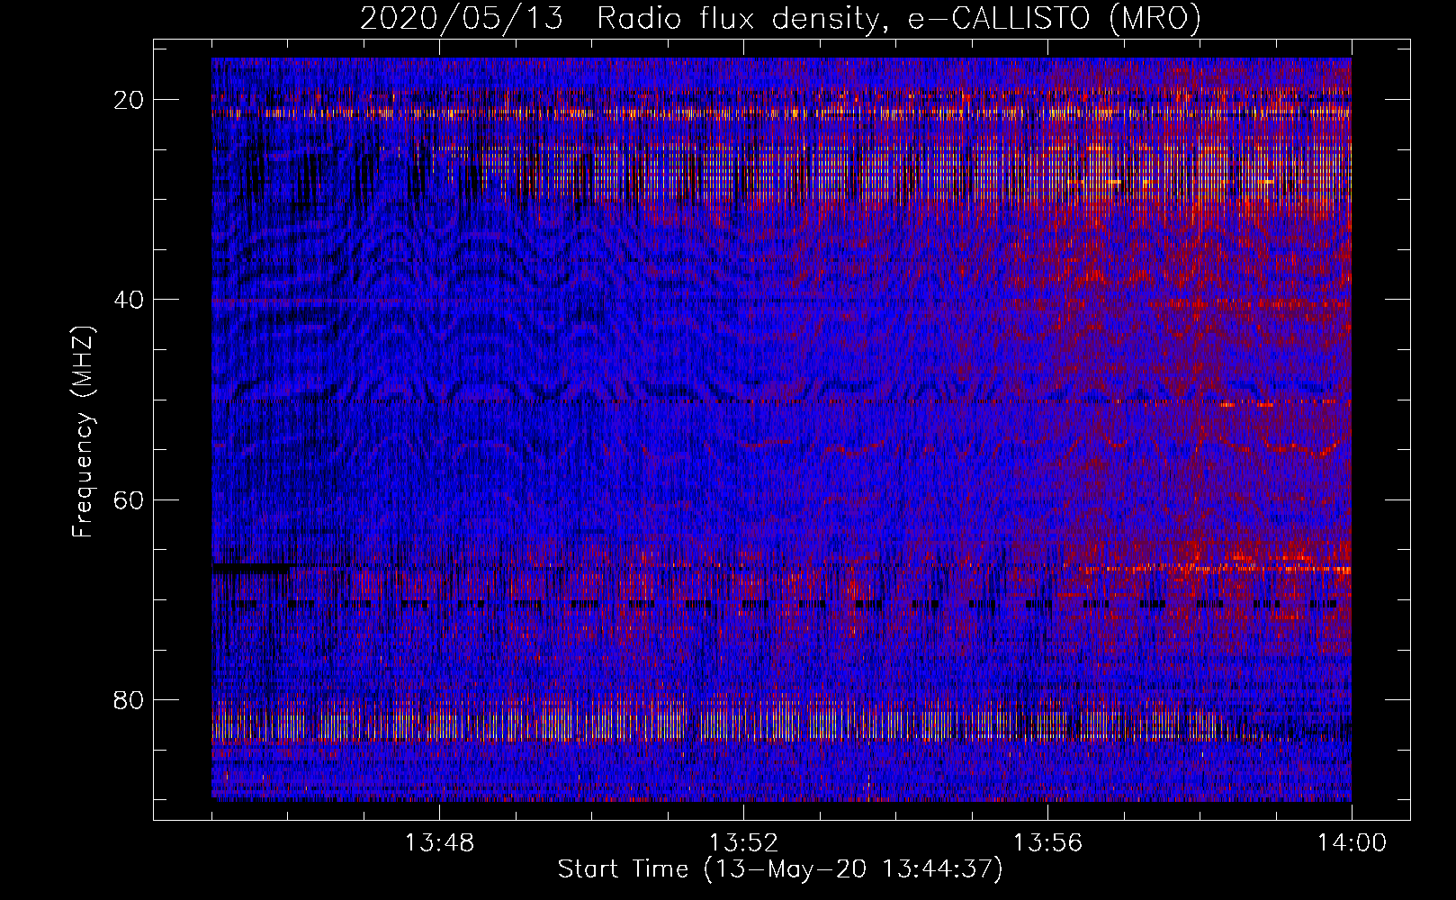Click the "Frequency (MHZ)" axis label
This screenshot has width=1456, height=900.
[82, 432]
